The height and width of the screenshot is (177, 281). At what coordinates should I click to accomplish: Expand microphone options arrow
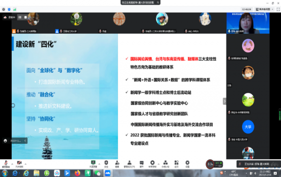pos(12,164)
